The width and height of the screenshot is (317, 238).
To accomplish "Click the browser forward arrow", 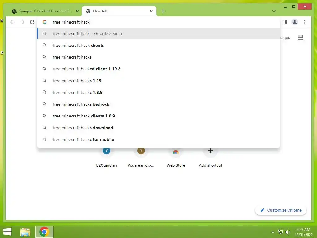I will pyautogui.click(x=22, y=22).
